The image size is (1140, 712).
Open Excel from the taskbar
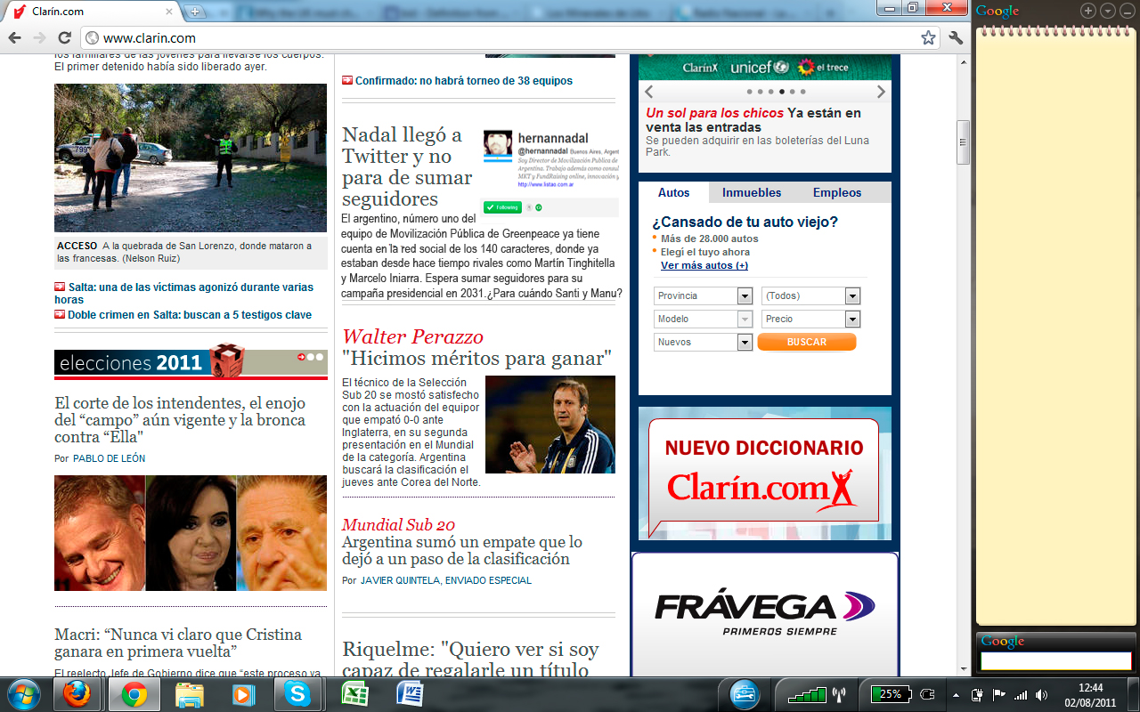click(357, 693)
